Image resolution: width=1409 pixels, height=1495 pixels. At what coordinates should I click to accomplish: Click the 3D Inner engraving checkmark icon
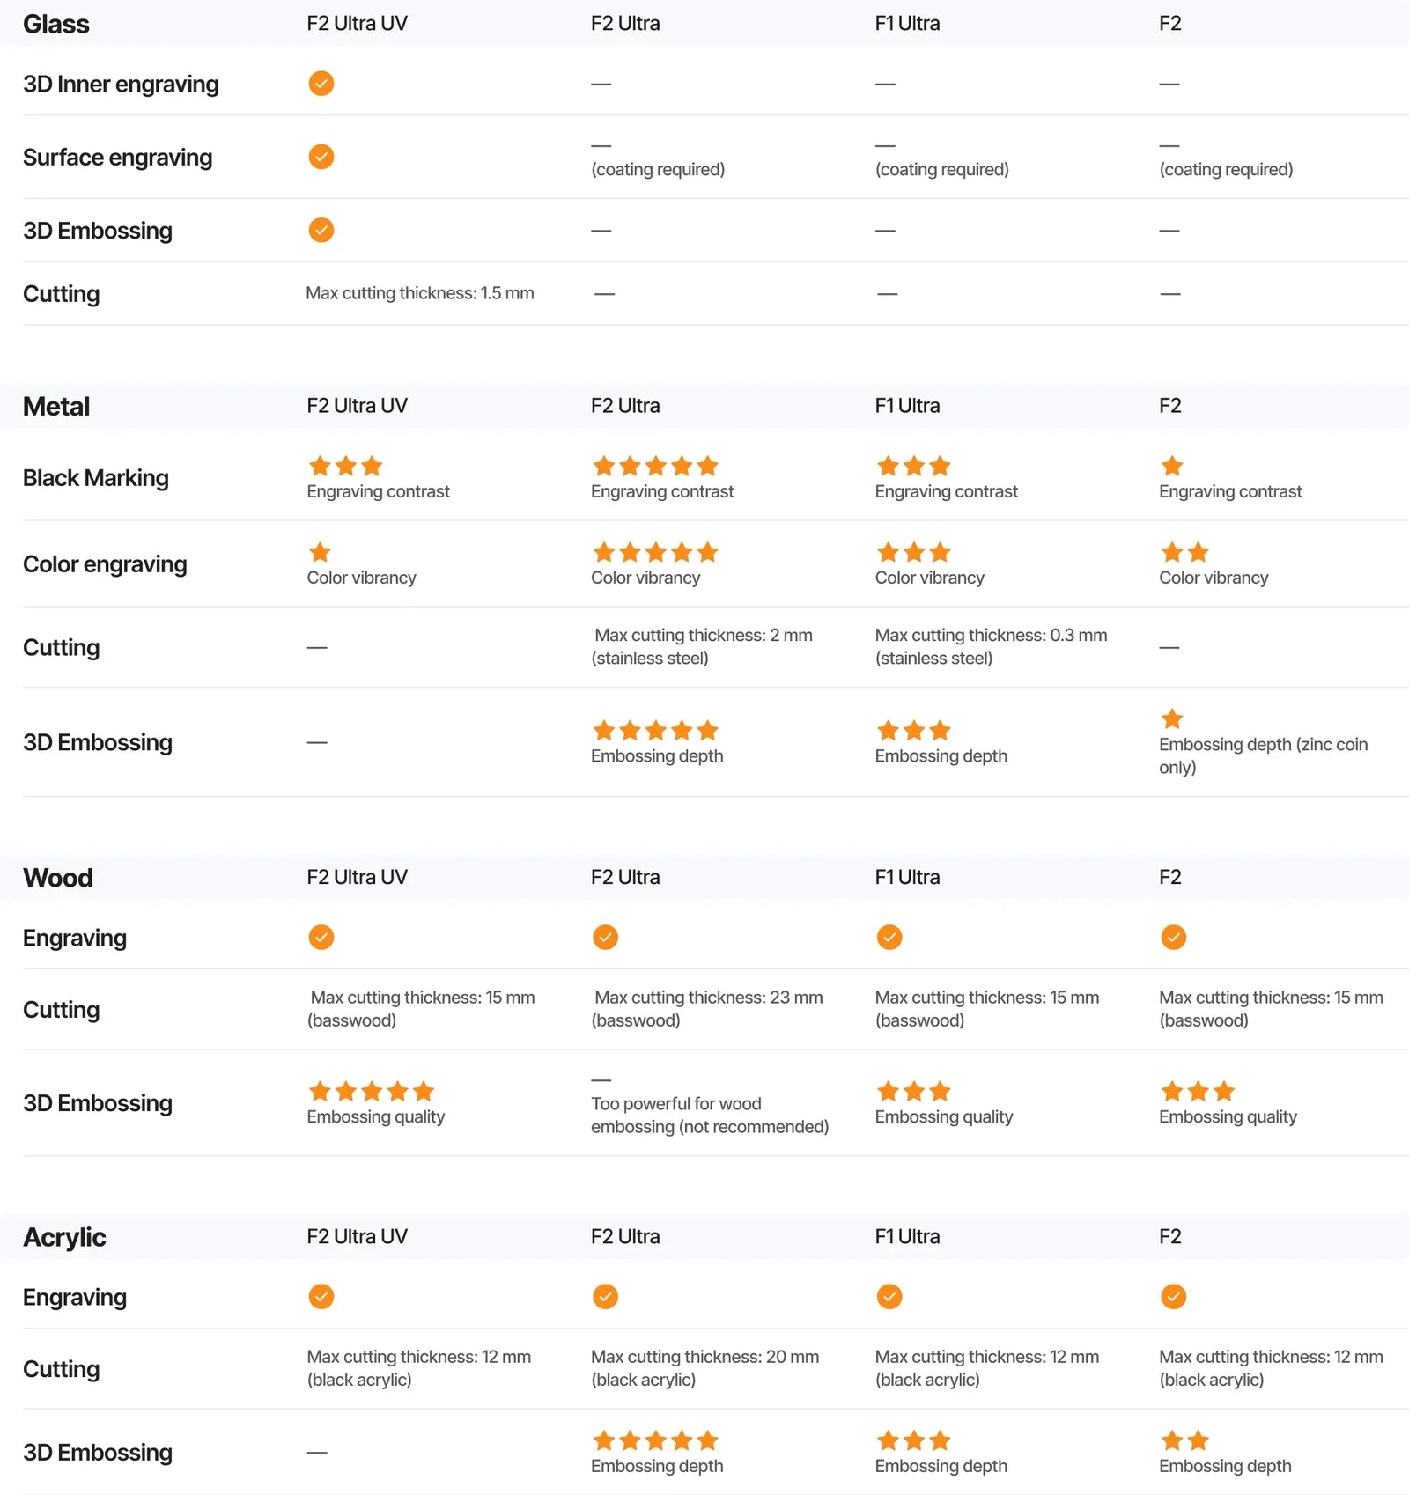[x=321, y=84]
